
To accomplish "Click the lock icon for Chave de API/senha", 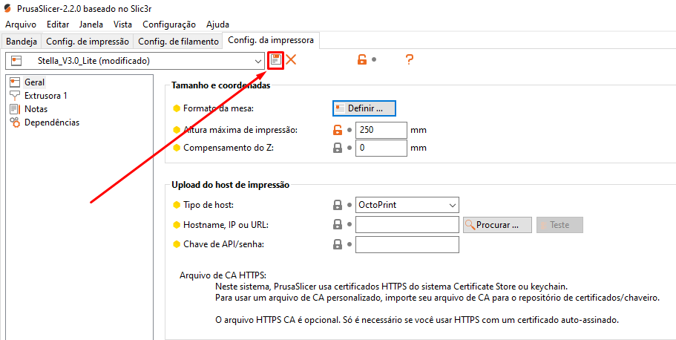I will coord(338,244).
